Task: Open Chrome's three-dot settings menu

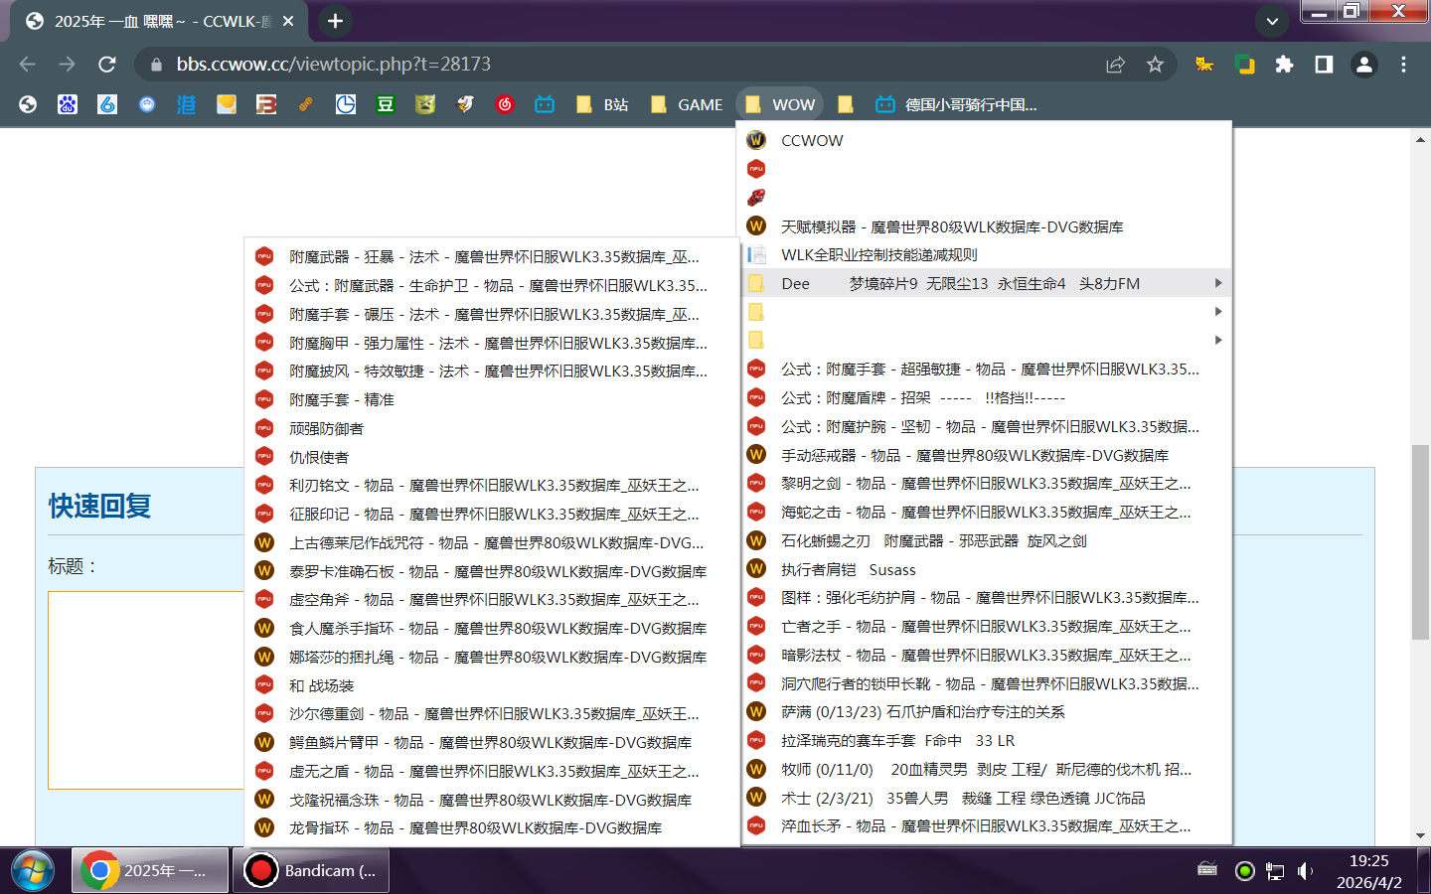Action: [1405, 64]
